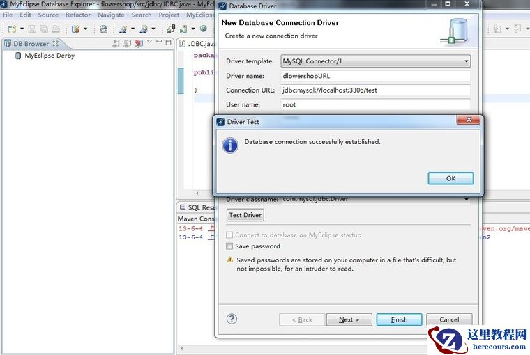
Task: Click the globe web browser toolbar icon
Action: [204, 29]
